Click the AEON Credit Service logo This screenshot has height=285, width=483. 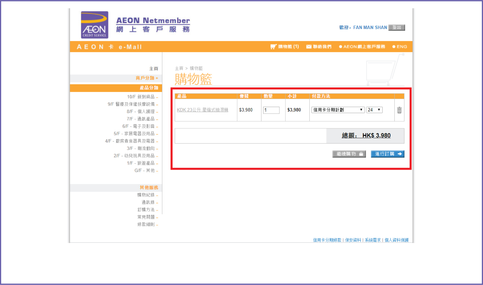(95, 25)
